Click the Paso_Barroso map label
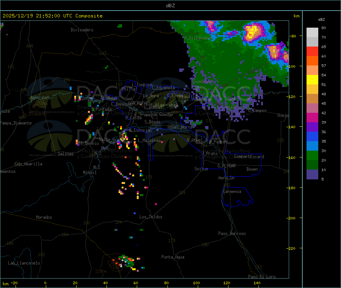 [232, 234]
